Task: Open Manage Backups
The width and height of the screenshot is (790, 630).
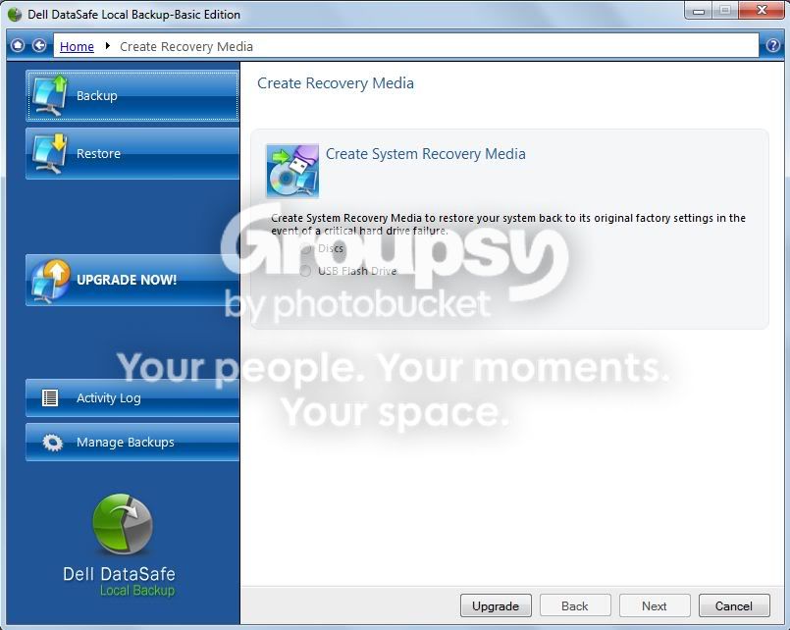Action: [x=132, y=443]
